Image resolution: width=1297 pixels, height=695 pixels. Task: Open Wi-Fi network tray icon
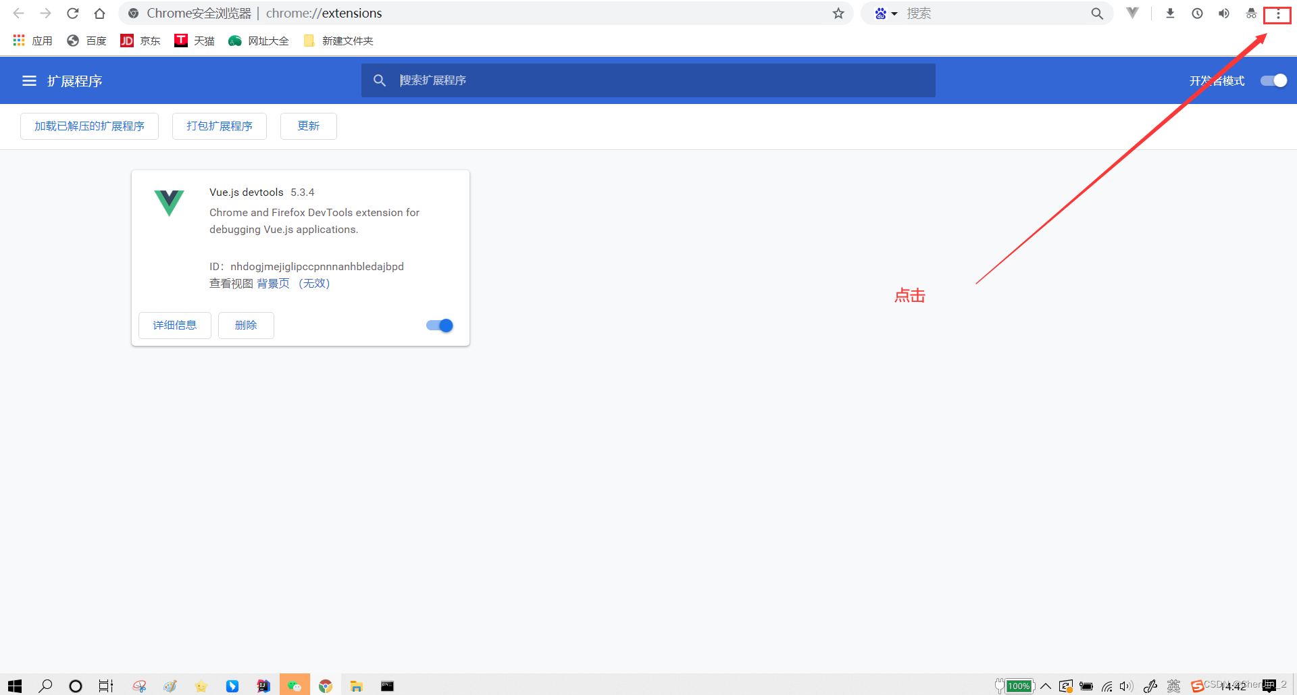(x=1107, y=686)
